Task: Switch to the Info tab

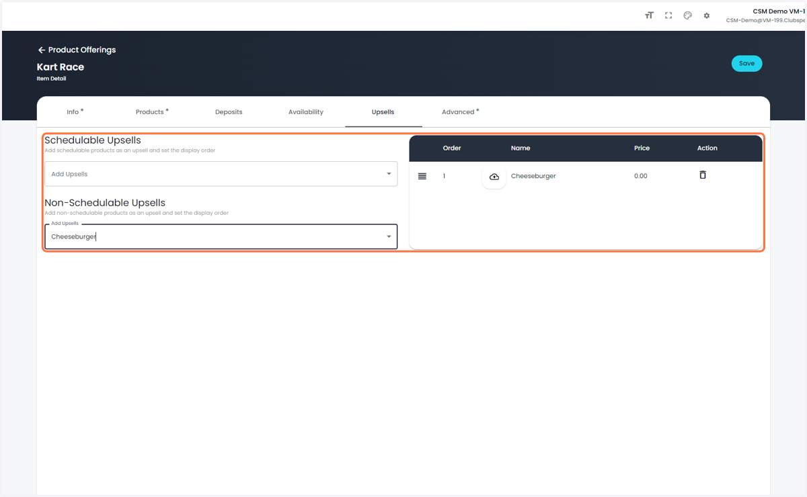Action: (x=75, y=112)
